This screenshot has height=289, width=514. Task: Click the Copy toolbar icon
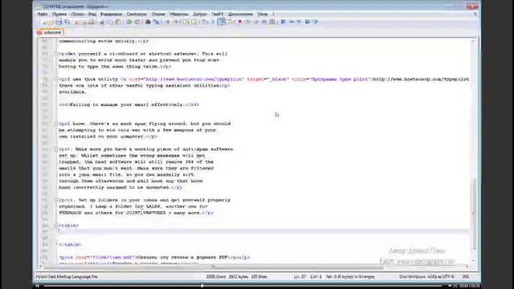point(110,22)
